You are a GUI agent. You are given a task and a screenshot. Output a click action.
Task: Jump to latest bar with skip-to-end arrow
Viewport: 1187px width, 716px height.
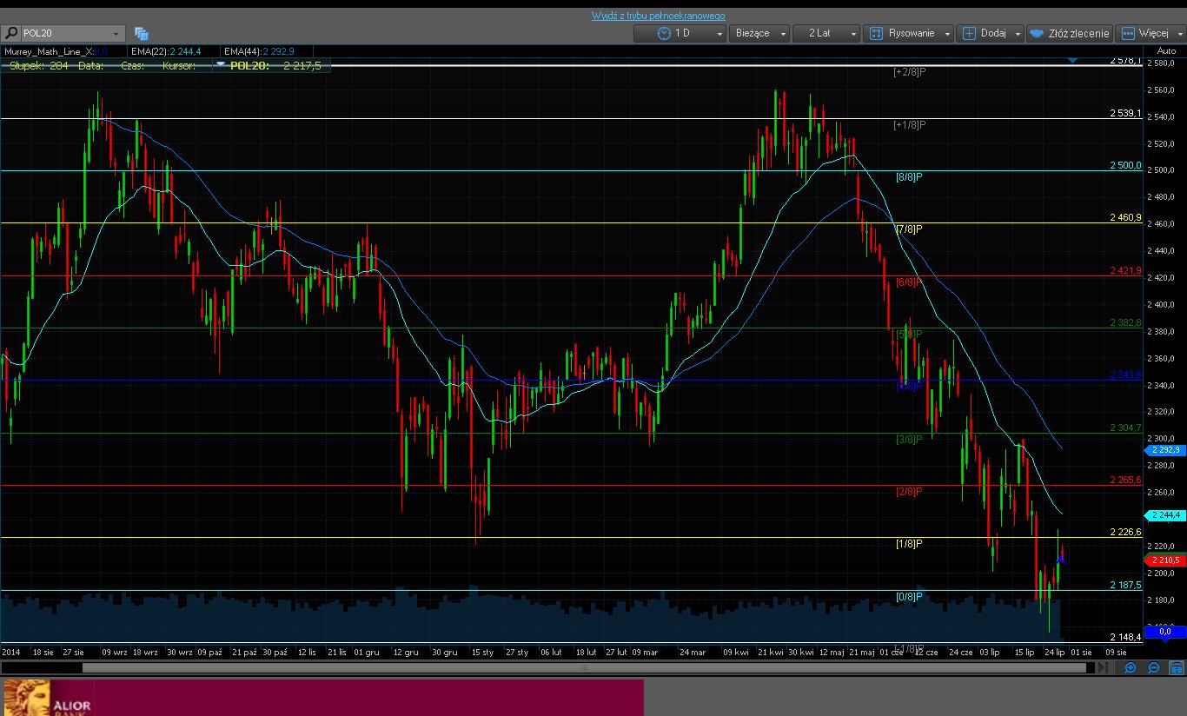click(1102, 667)
